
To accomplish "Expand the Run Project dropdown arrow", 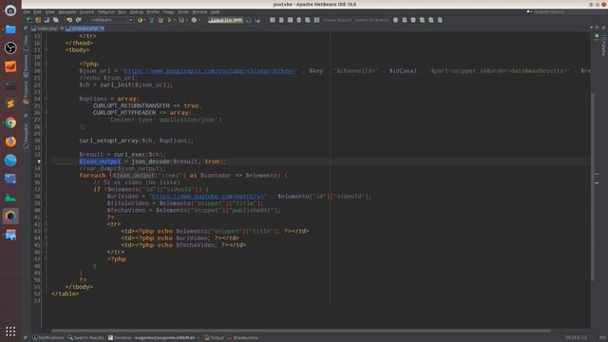I will point(175,20).
